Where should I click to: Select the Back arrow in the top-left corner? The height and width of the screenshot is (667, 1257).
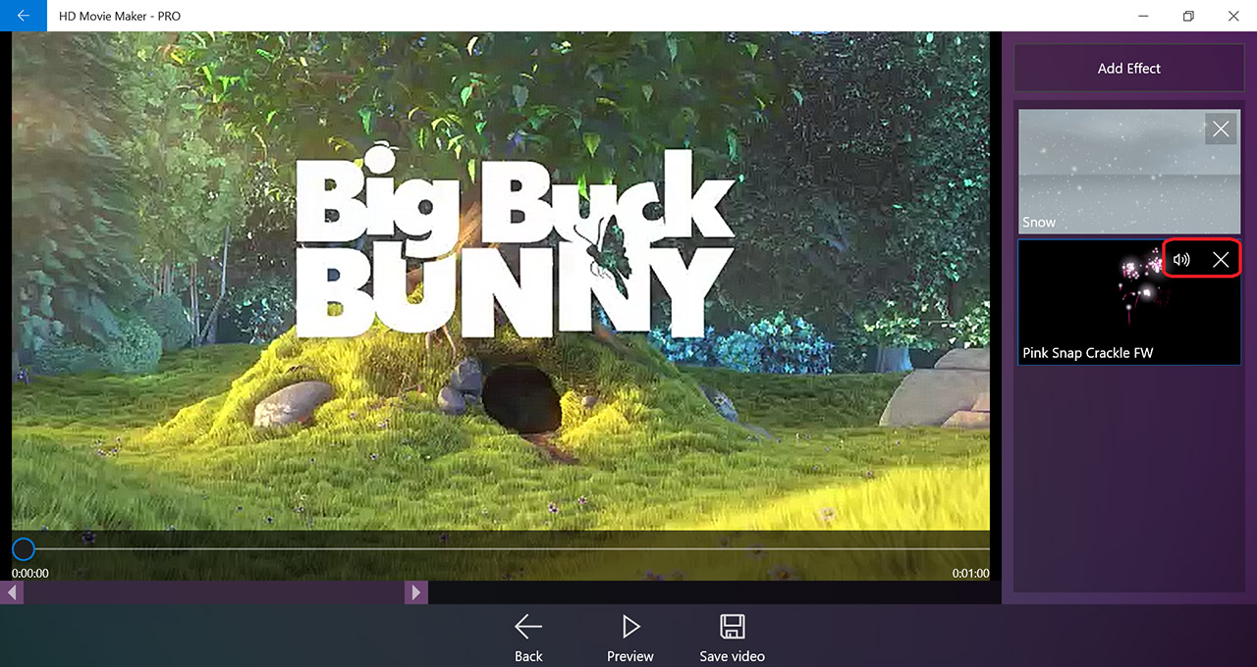click(x=23, y=16)
